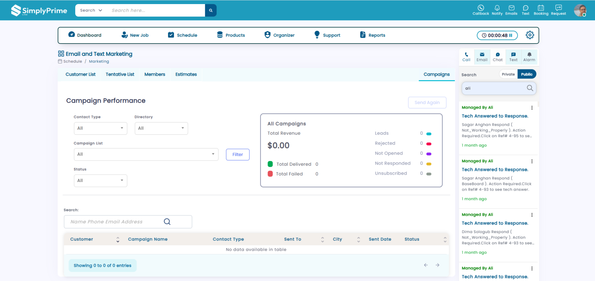Open the settings gear icon
This screenshot has width=595, height=281.
530,35
